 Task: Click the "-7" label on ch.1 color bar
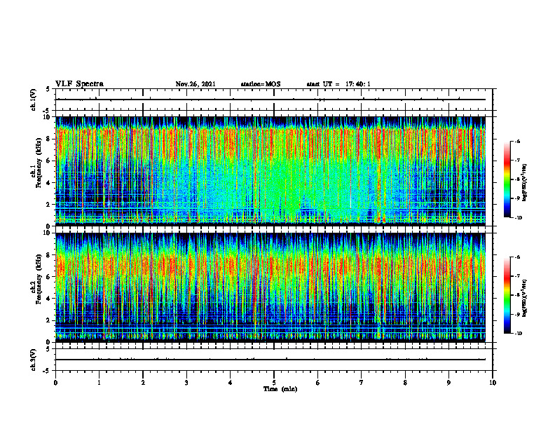point(517,161)
